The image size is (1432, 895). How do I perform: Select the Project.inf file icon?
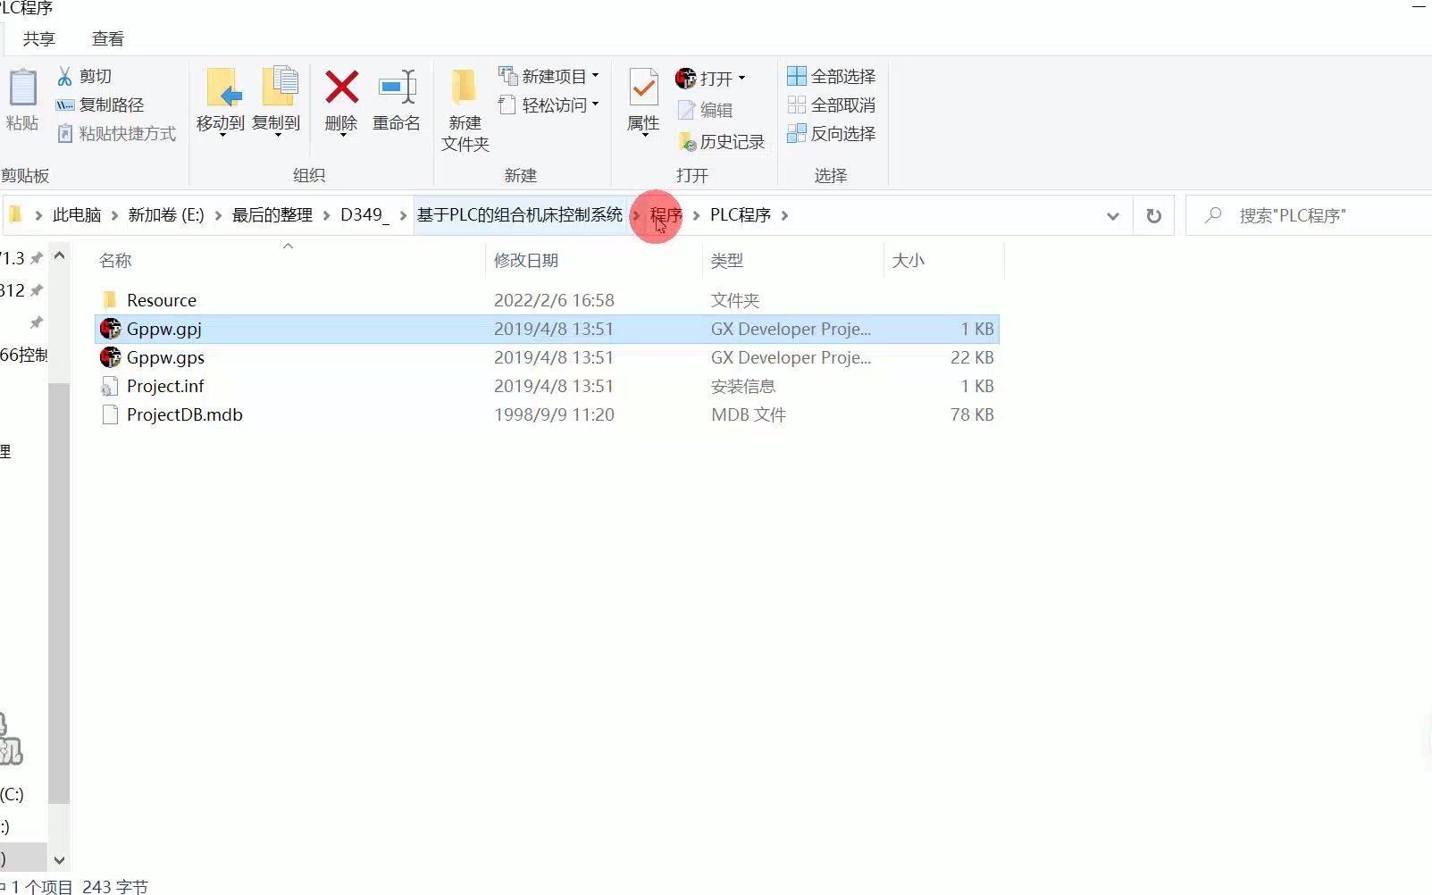(x=110, y=386)
